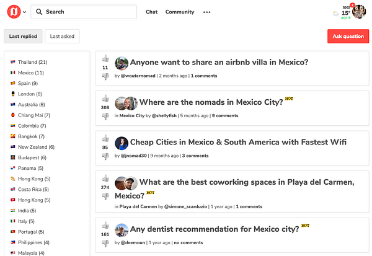Image resolution: width=372 pixels, height=256 pixels.
Task: Downvote the airbnb villa in Mexico question
Action: point(105,76)
